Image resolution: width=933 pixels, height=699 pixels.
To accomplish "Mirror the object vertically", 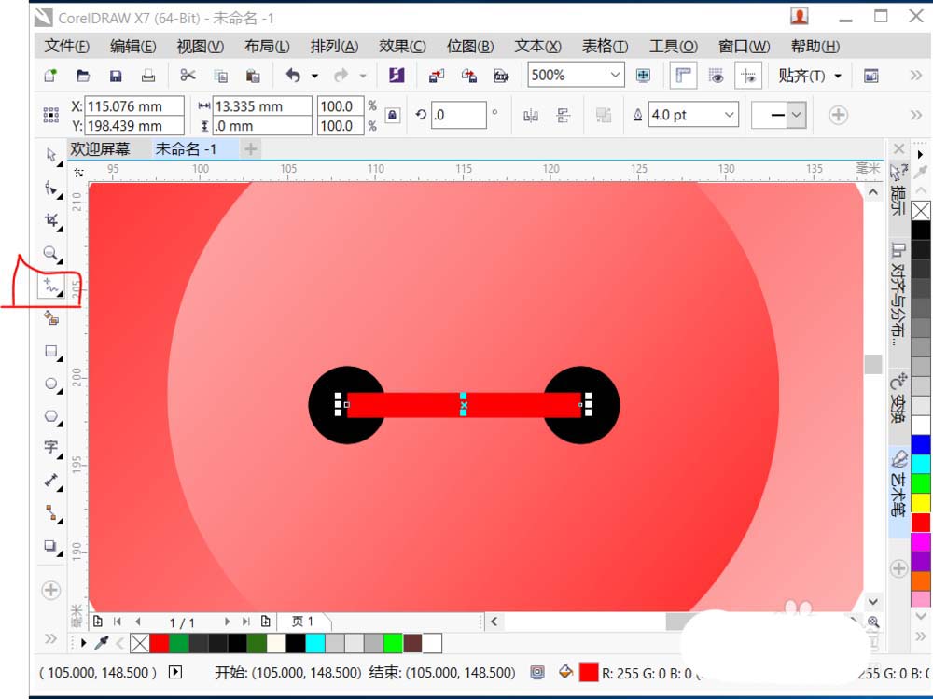I will 563,116.
